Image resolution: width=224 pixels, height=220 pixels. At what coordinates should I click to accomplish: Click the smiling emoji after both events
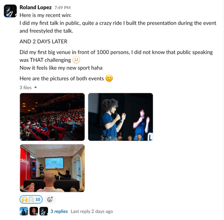[x=109, y=78]
